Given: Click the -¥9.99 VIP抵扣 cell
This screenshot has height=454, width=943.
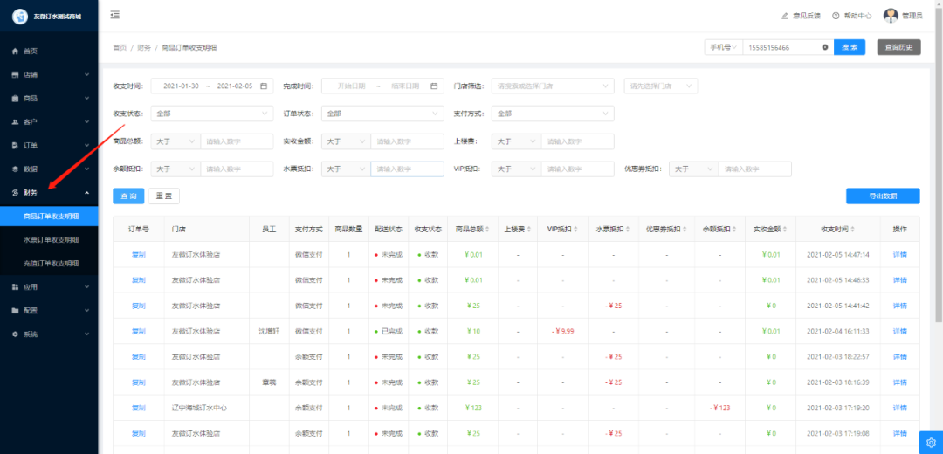Looking at the screenshot, I should 563,331.
